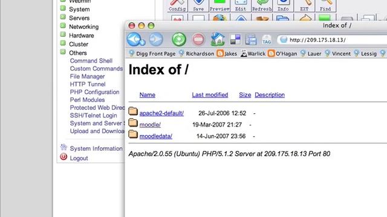Click the Preview tool in file manager
Viewport: 387px width, 217px height.
coord(220,5)
